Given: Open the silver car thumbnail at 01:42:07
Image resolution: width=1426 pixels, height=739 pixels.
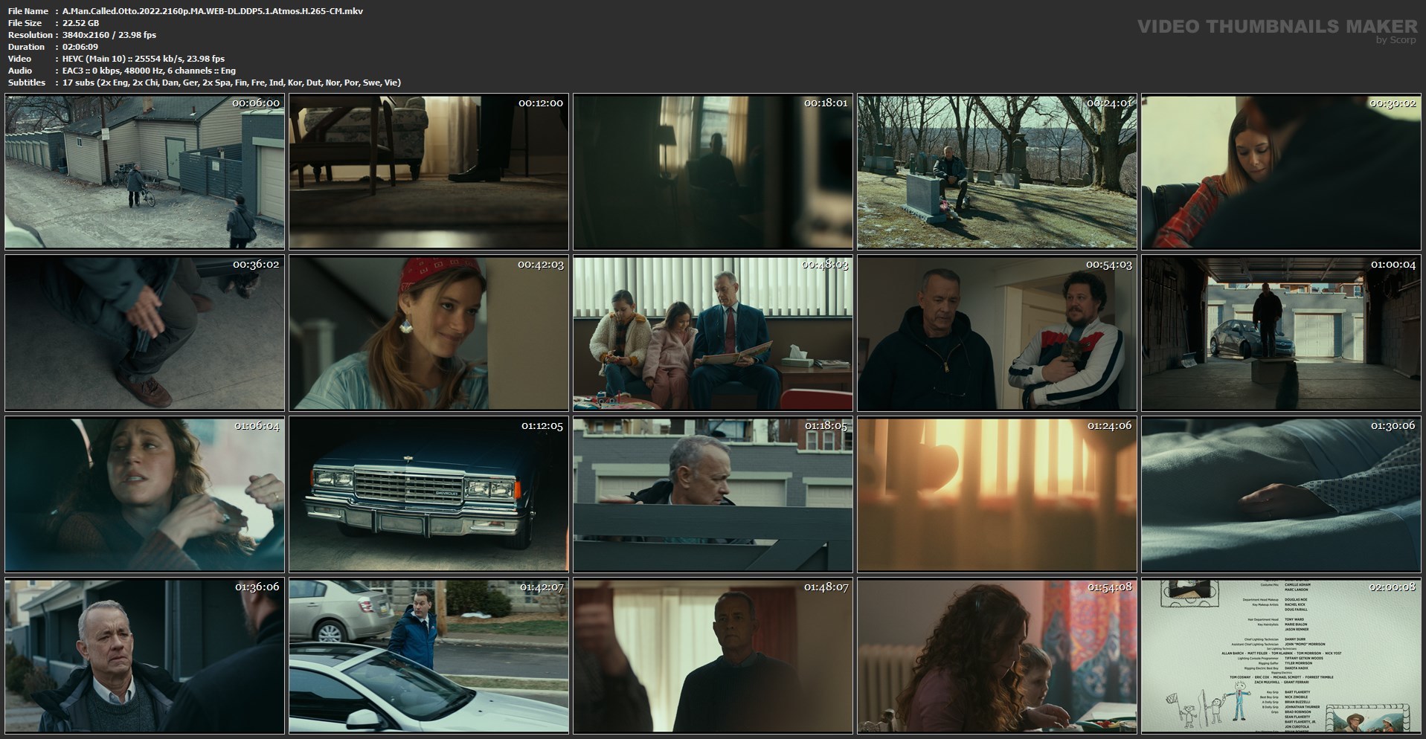Looking at the screenshot, I should point(428,656).
